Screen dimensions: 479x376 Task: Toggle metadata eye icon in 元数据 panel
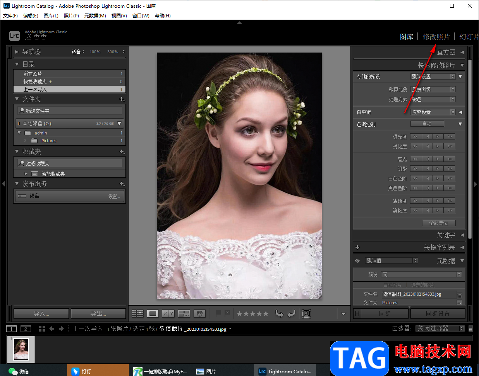pyautogui.click(x=357, y=261)
